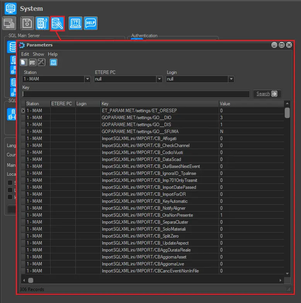This screenshot has width=301, height=303.
Task: Tick the bottom checkbox in the left panel
Action: pyautogui.click(x=10, y=197)
